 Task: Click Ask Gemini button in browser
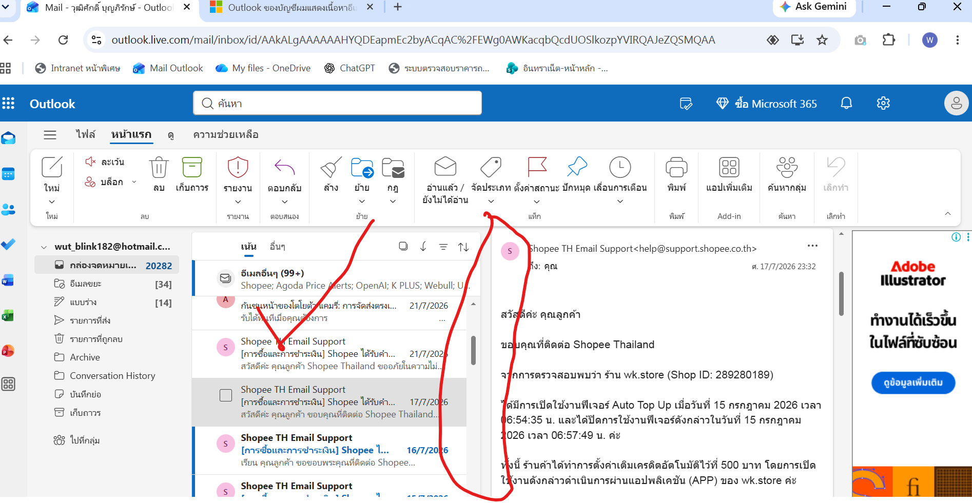[813, 7]
